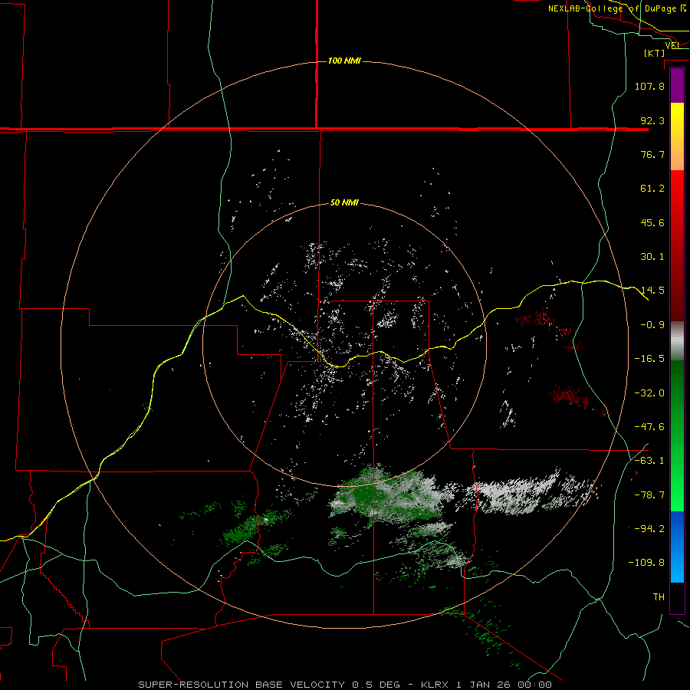The height and width of the screenshot is (690, 690).
Task: Click the KLRX station identifier in caption
Action: (435, 685)
